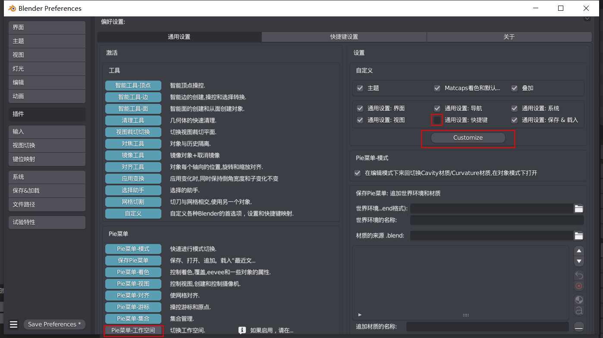Click Save Preferences button

(x=55, y=324)
